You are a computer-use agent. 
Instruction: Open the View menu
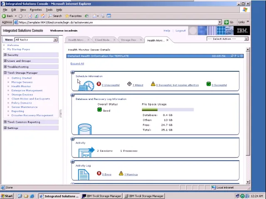point(23,10)
